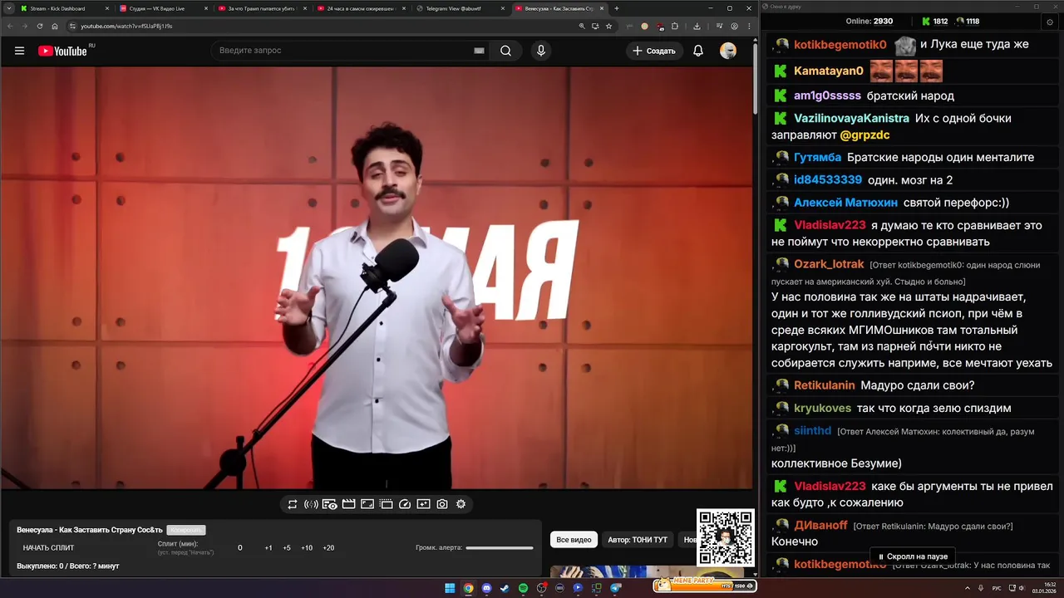Click the QR code overlay image
Image resolution: width=1064 pixels, height=598 pixels.
coord(725,538)
